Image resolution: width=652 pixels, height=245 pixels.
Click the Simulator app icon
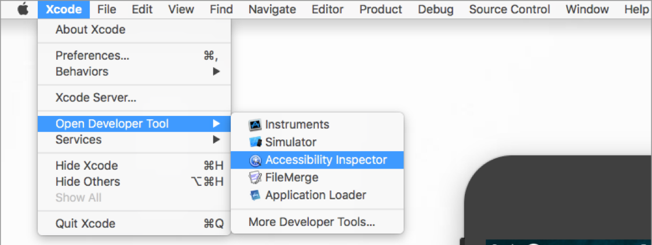click(x=255, y=142)
